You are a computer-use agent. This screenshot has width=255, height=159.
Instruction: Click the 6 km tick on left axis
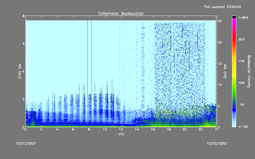[x=24, y=44]
